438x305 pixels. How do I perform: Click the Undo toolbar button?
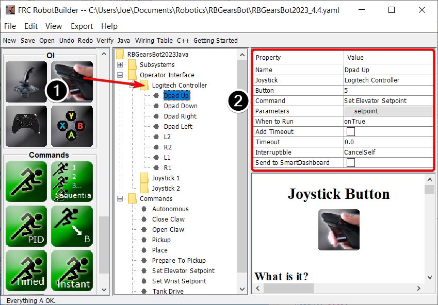pos(67,41)
